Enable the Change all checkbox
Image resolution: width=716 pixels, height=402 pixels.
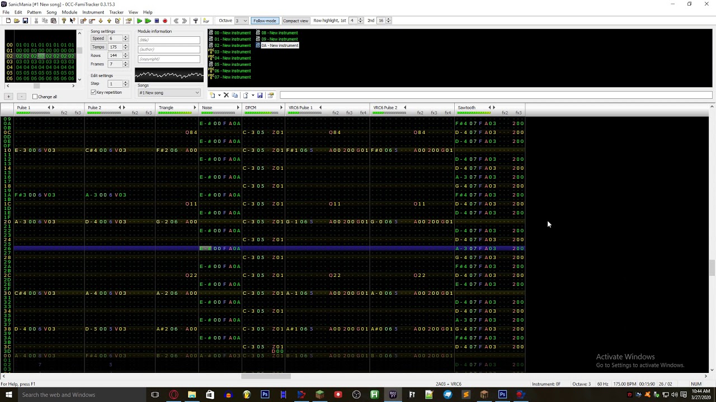pyautogui.click(x=35, y=97)
